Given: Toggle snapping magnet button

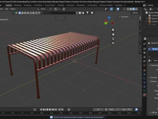Looking at the screenshot, I should tap(56, 9).
